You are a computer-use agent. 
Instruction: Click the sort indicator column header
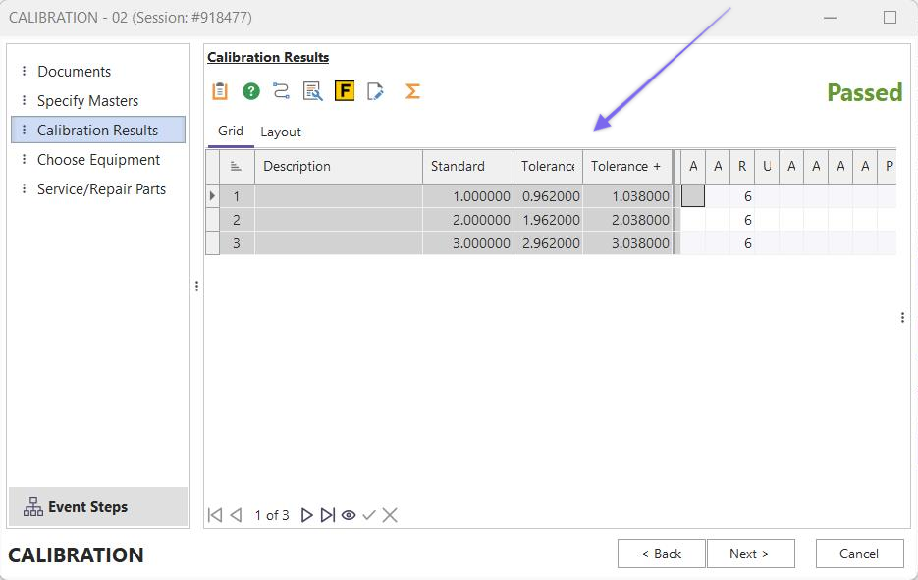236,167
